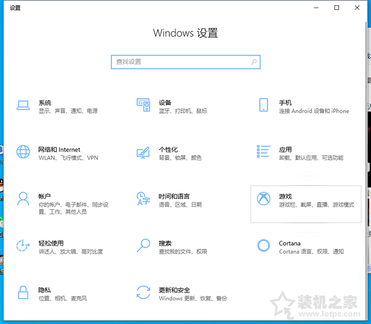Open the 手机 phone icon

pos(264,105)
